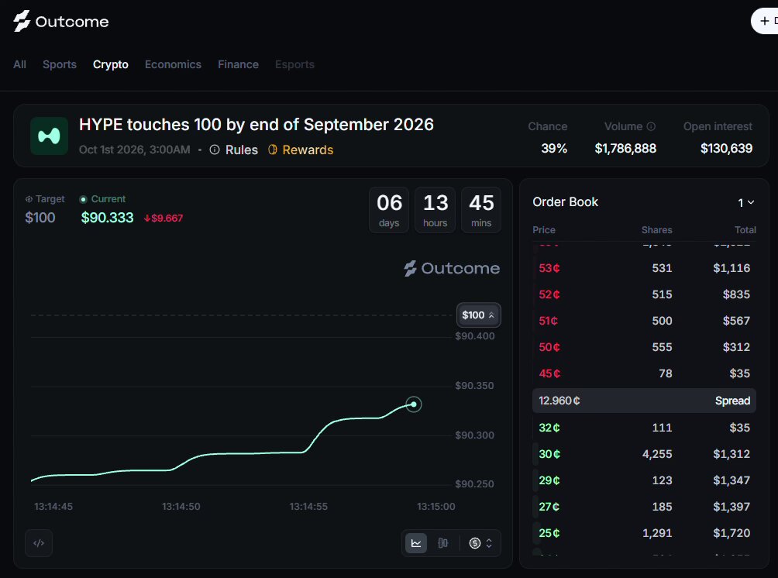Select the All category tab

point(20,64)
